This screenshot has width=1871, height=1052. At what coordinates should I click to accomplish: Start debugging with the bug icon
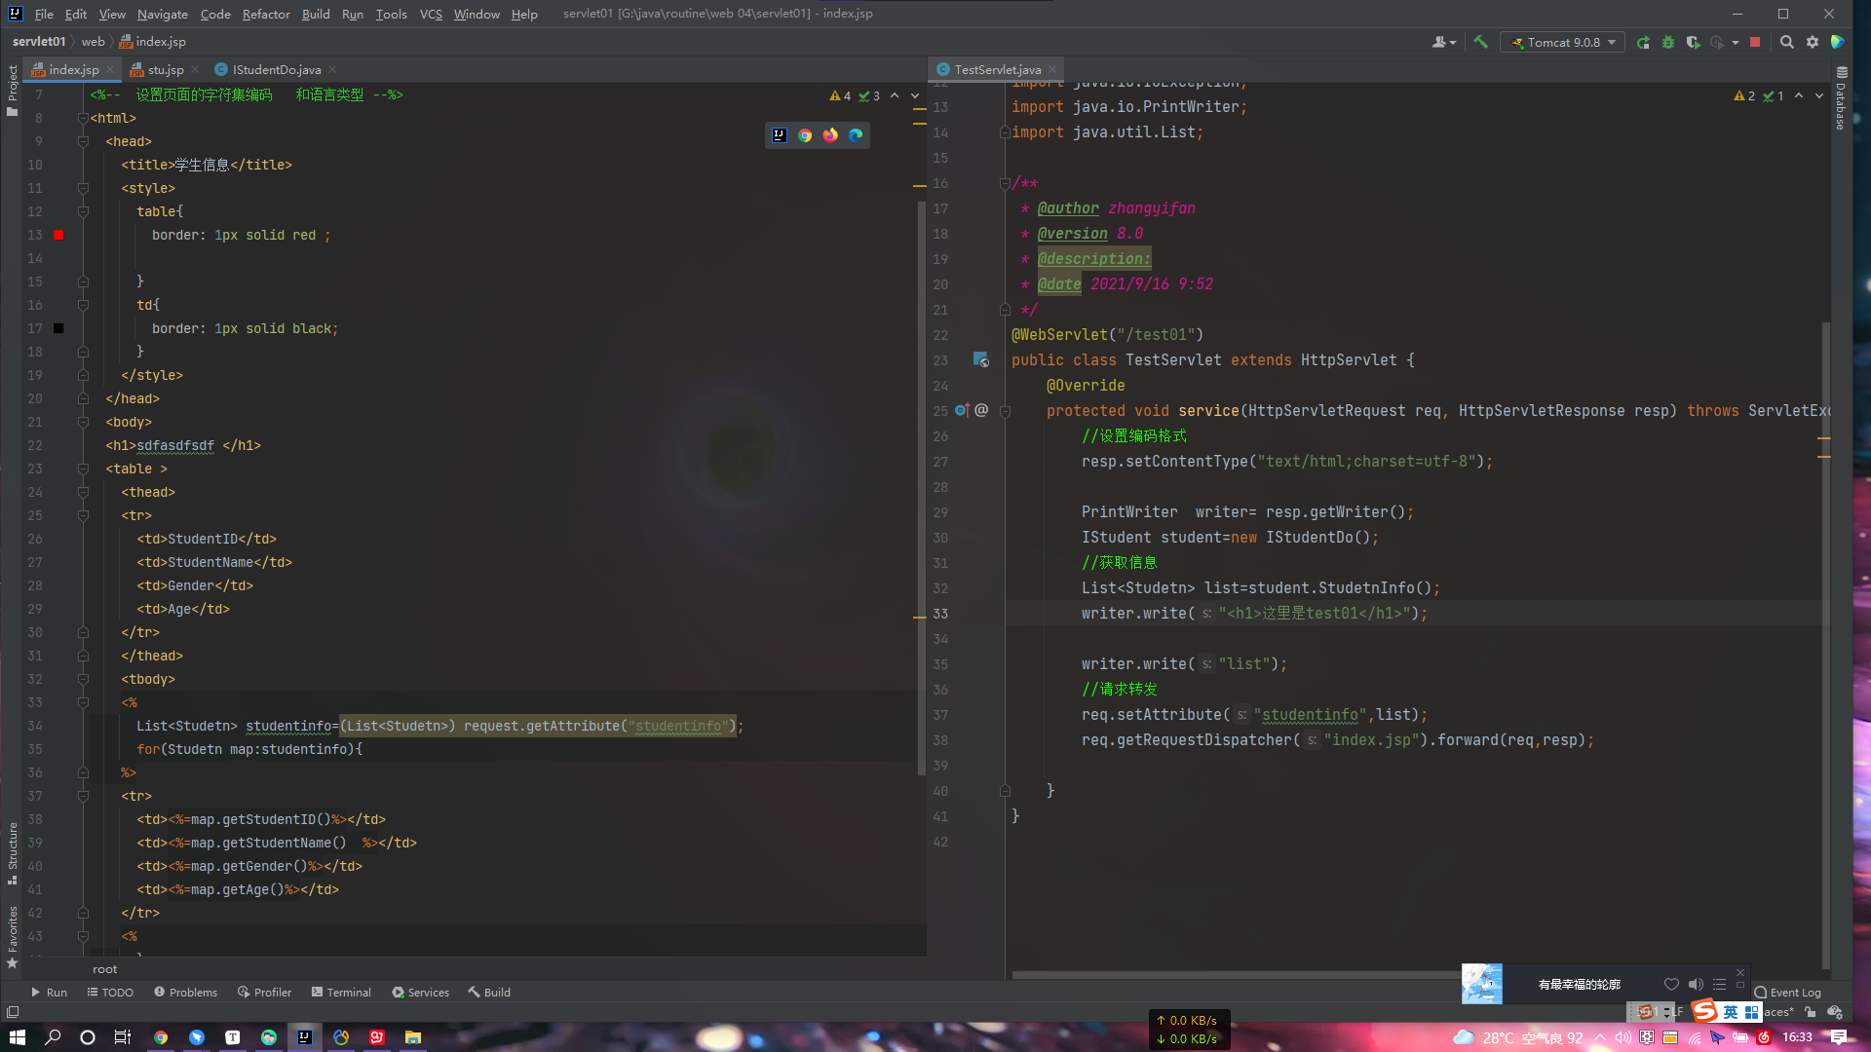1668,42
